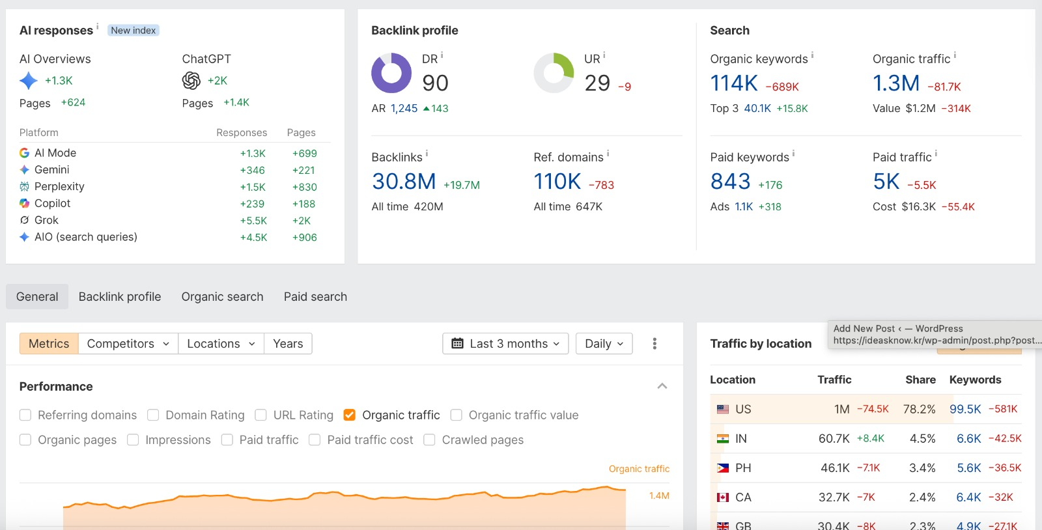Select the Years view button
Viewport: 1042px width, 530px height.
point(288,344)
